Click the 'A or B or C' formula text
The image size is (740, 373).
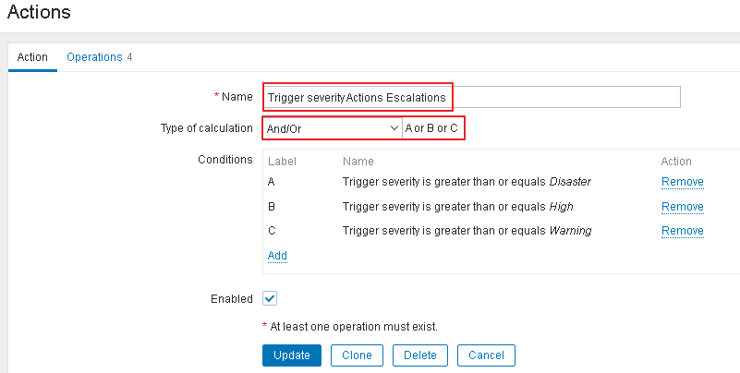click(x=431, y=127)
